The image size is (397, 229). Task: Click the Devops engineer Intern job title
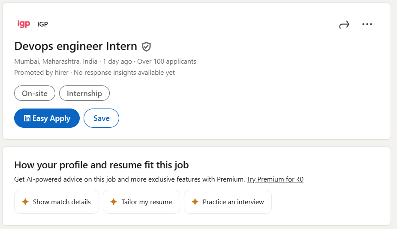75,46
